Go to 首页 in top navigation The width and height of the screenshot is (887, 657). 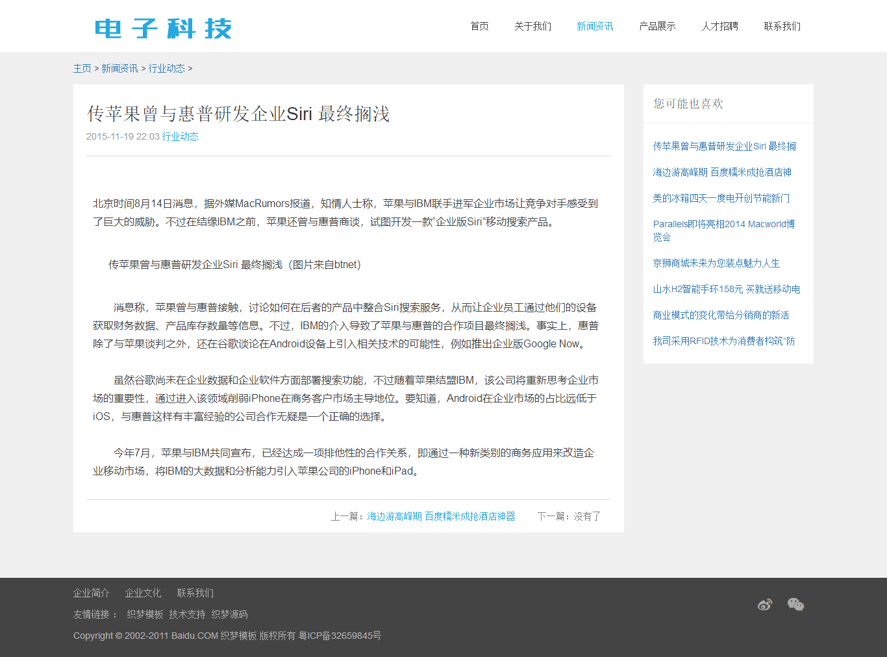[480, 26]
